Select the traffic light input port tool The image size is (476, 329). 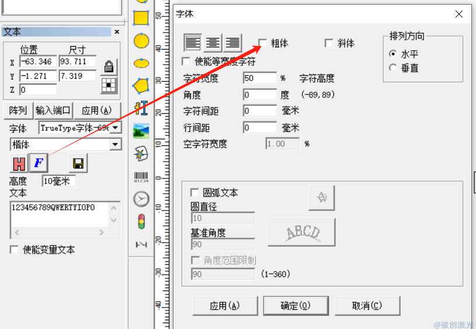[x=141, y=221]
